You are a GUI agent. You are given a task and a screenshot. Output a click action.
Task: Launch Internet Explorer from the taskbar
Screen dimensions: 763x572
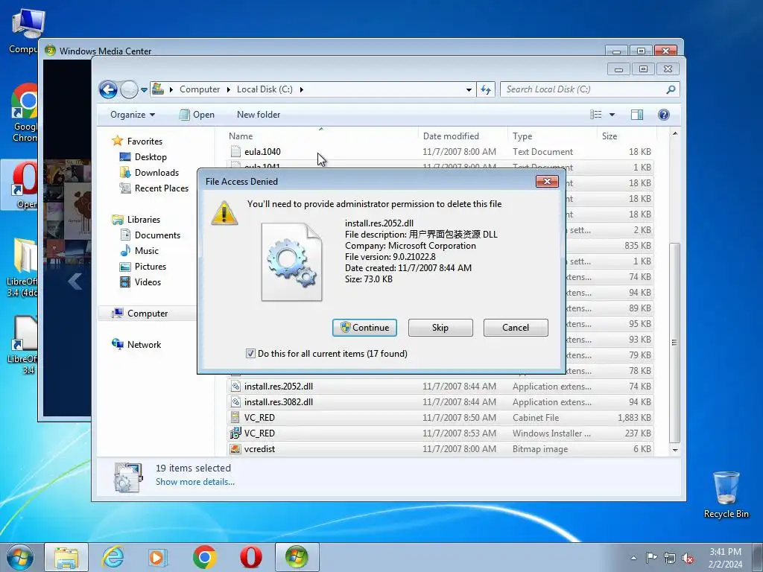[113, 557]
